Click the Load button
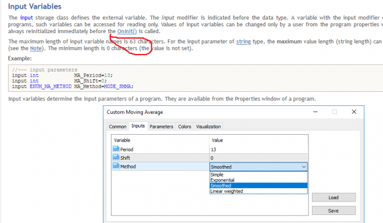 point(333,197)
